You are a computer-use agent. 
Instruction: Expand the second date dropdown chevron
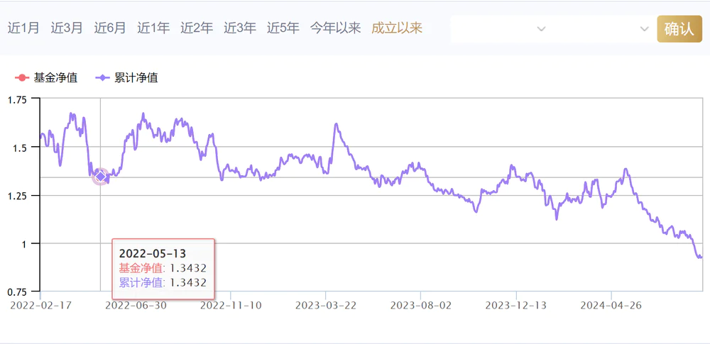pos(644,29)
